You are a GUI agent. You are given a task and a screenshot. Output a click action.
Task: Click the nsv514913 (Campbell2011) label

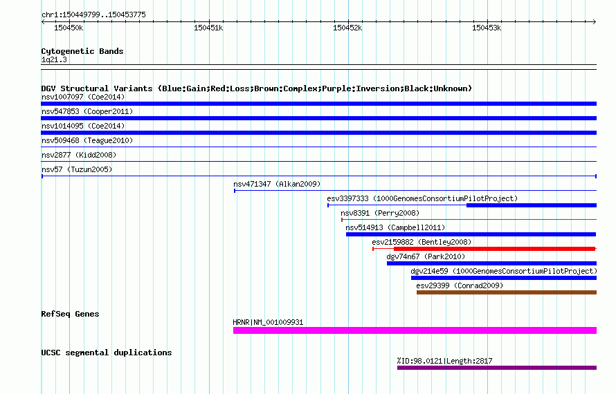[x=395, y=227]
